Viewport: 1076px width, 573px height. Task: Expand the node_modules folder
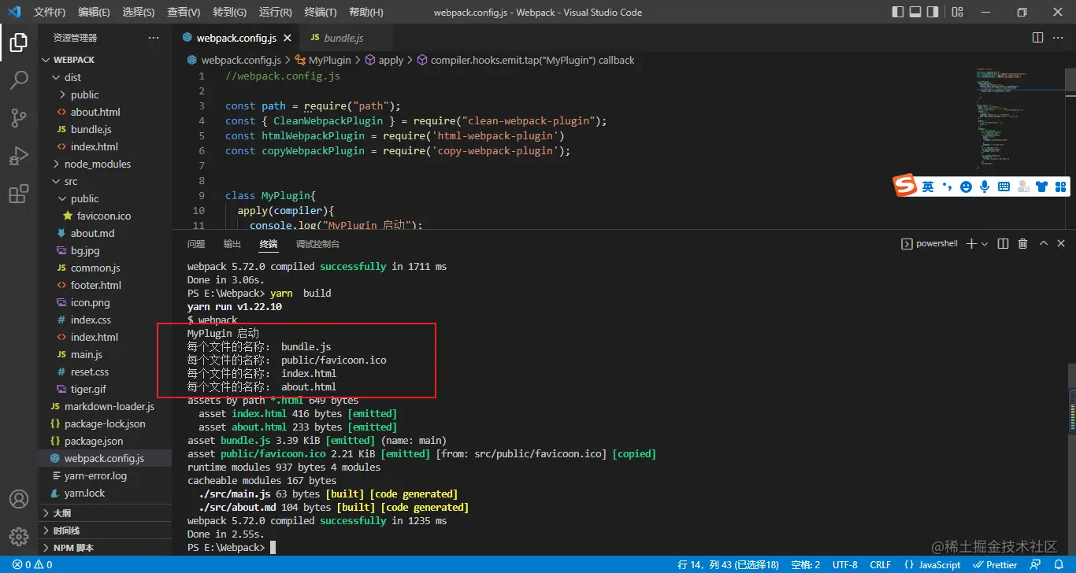[56, 164]
